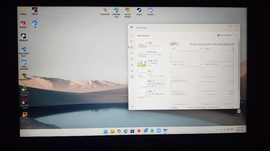Click the Shared GPU memory graph
The height and width of the screenshot is (151, 270).
pos(202,99)
